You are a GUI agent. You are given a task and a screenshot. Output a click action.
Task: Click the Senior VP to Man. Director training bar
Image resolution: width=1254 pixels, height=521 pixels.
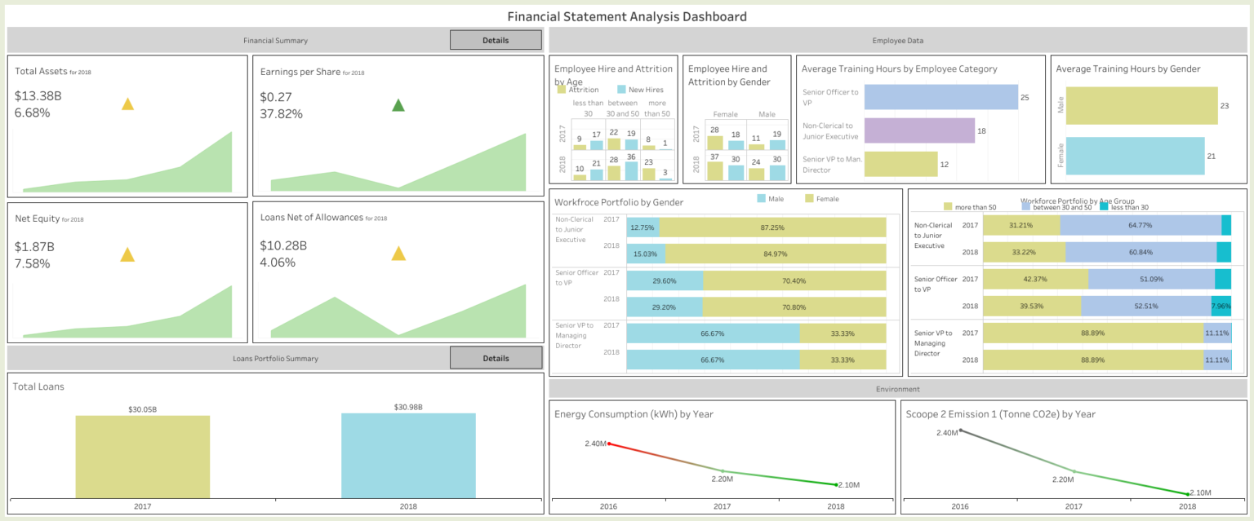coord(901,164)
